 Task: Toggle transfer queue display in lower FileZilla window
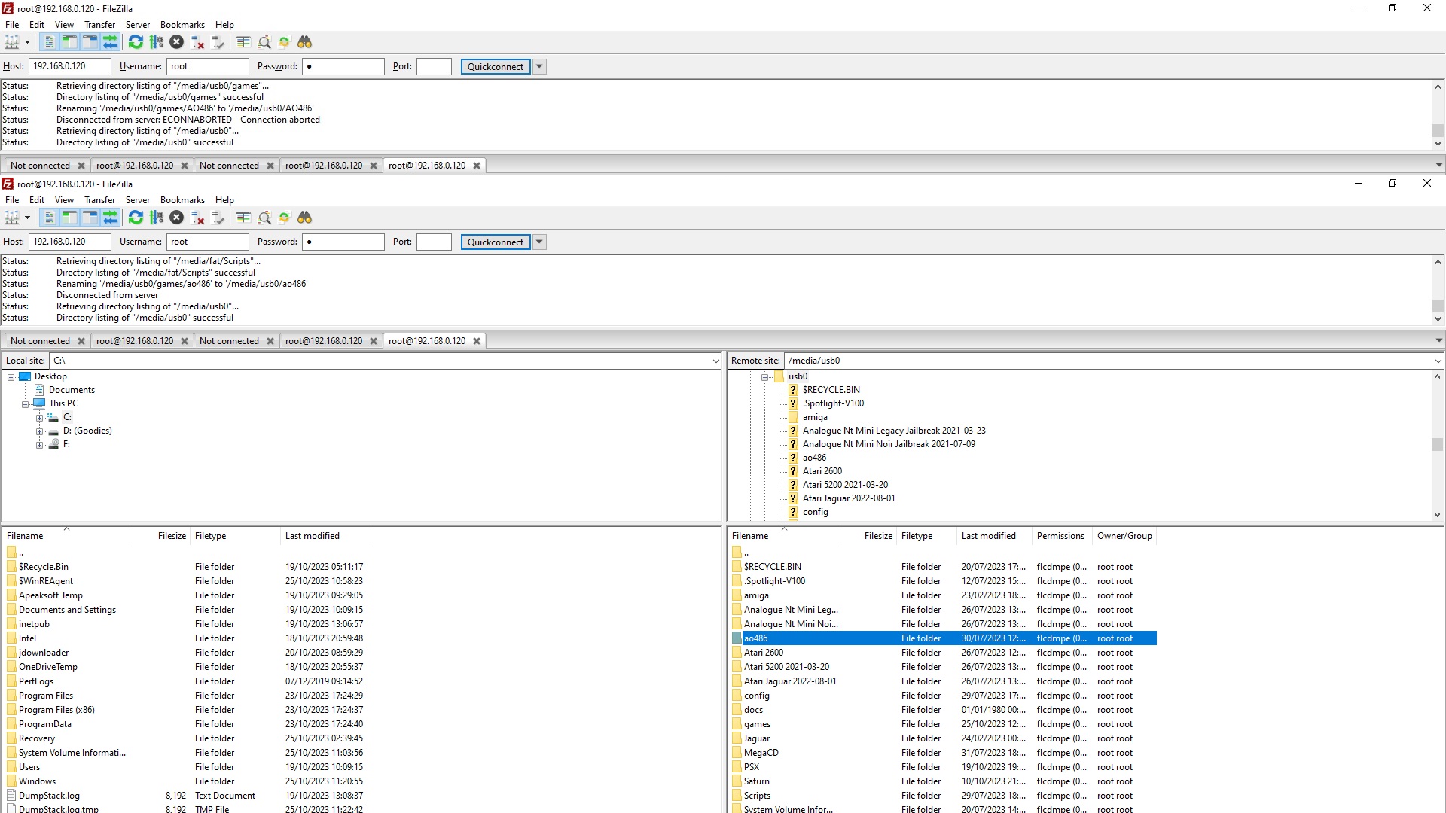coord(110,218)
